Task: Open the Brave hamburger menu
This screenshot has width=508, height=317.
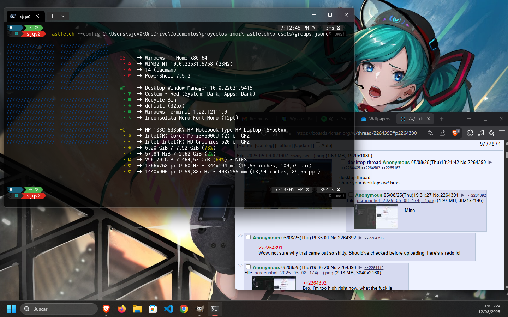Action: click(502, 133)
